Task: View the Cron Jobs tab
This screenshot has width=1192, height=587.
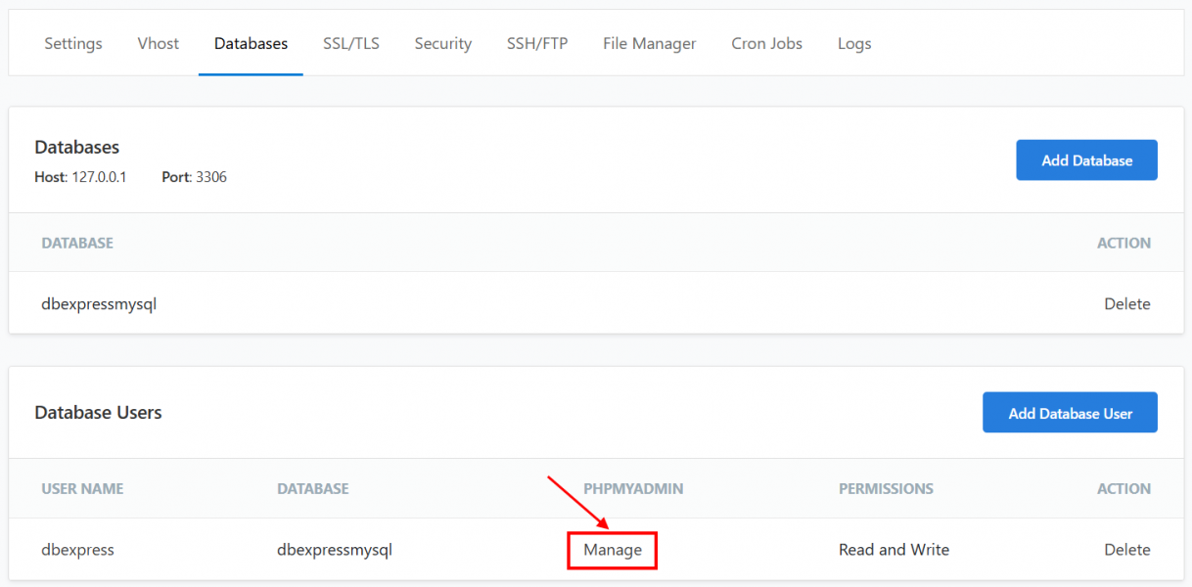Action: (x=766, y=44)
